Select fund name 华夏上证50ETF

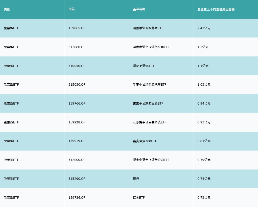click(x=144, y=66)
